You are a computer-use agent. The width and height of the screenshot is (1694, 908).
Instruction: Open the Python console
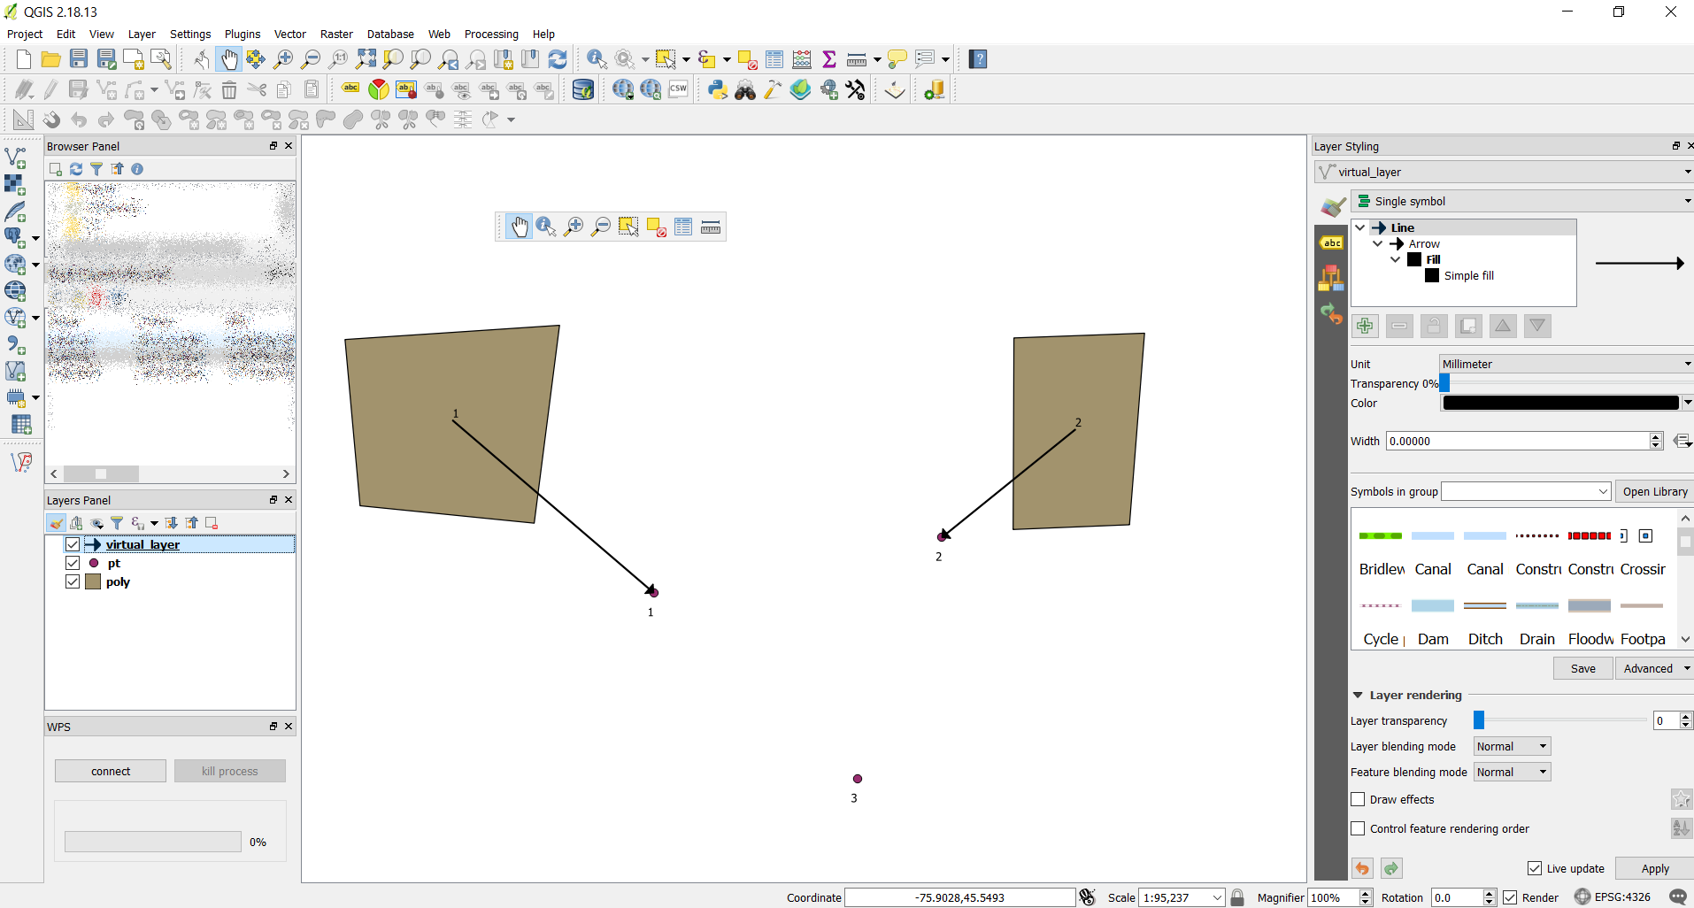click(718, 89)
